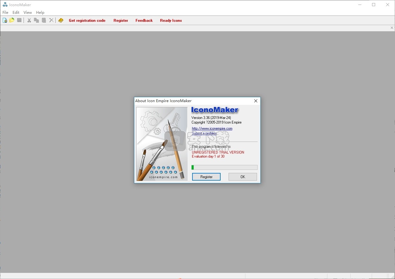Click the evaluation progress bar
395x279 pixels.
click(x=224, y=167)
